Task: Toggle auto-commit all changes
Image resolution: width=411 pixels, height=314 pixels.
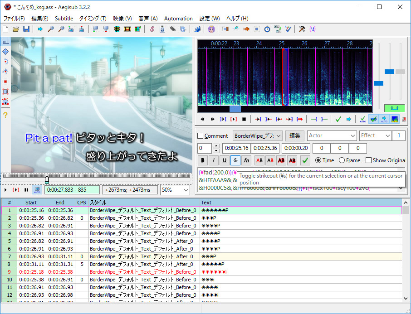Action: (363, 119)
